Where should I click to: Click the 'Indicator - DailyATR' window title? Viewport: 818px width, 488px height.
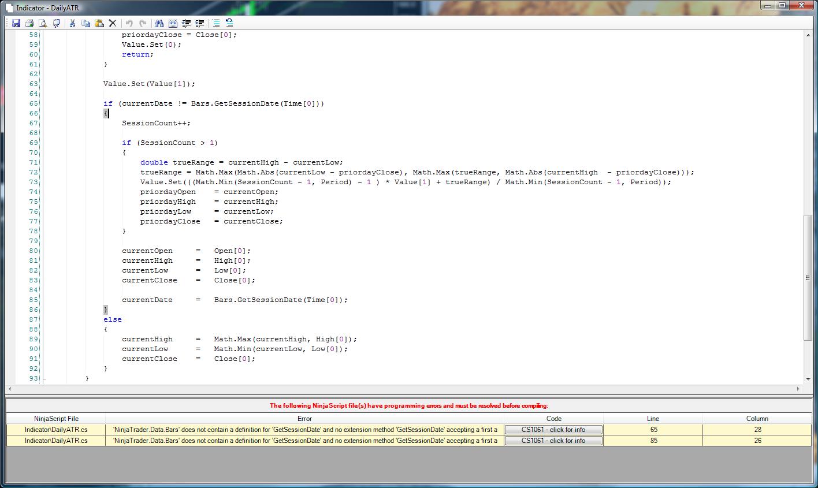tap(47, 8)
